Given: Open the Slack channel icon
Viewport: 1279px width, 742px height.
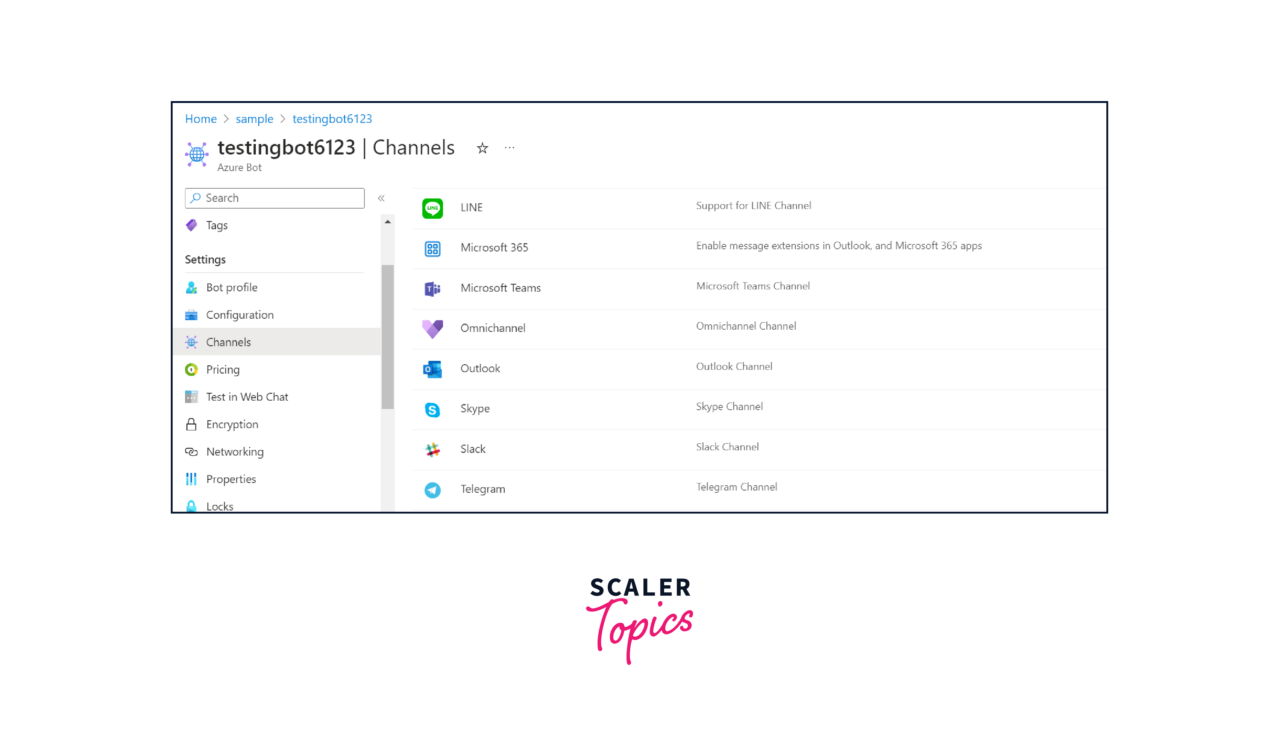Looking at the screenshot, I should click(432, 449).
